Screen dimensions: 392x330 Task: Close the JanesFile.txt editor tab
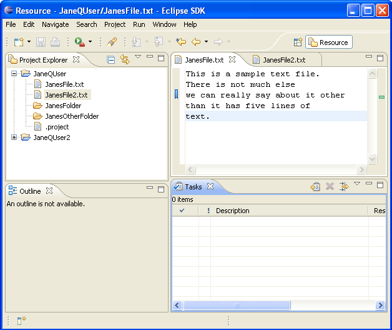[x=232, y=59]
